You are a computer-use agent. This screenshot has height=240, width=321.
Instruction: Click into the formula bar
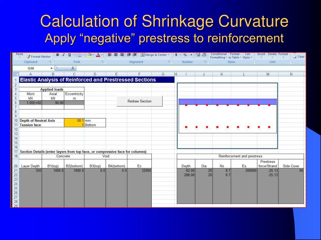pos(190,68)
